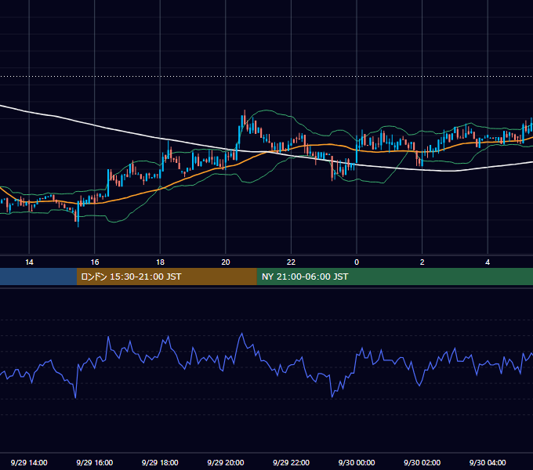
Task: Click the 22 hour label on the chart axis
Action: point(291,262)
